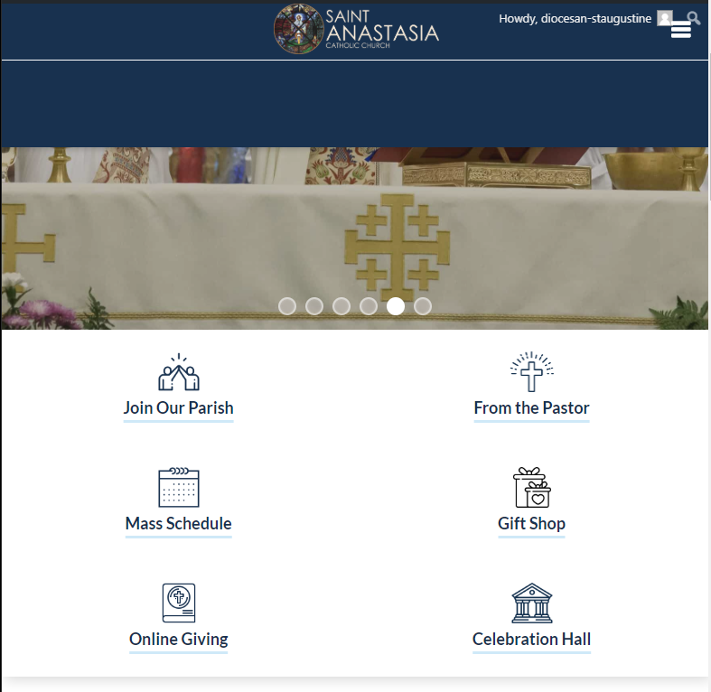Go to the Mass Schedule link
711x692 pixels.
(179, 524)
